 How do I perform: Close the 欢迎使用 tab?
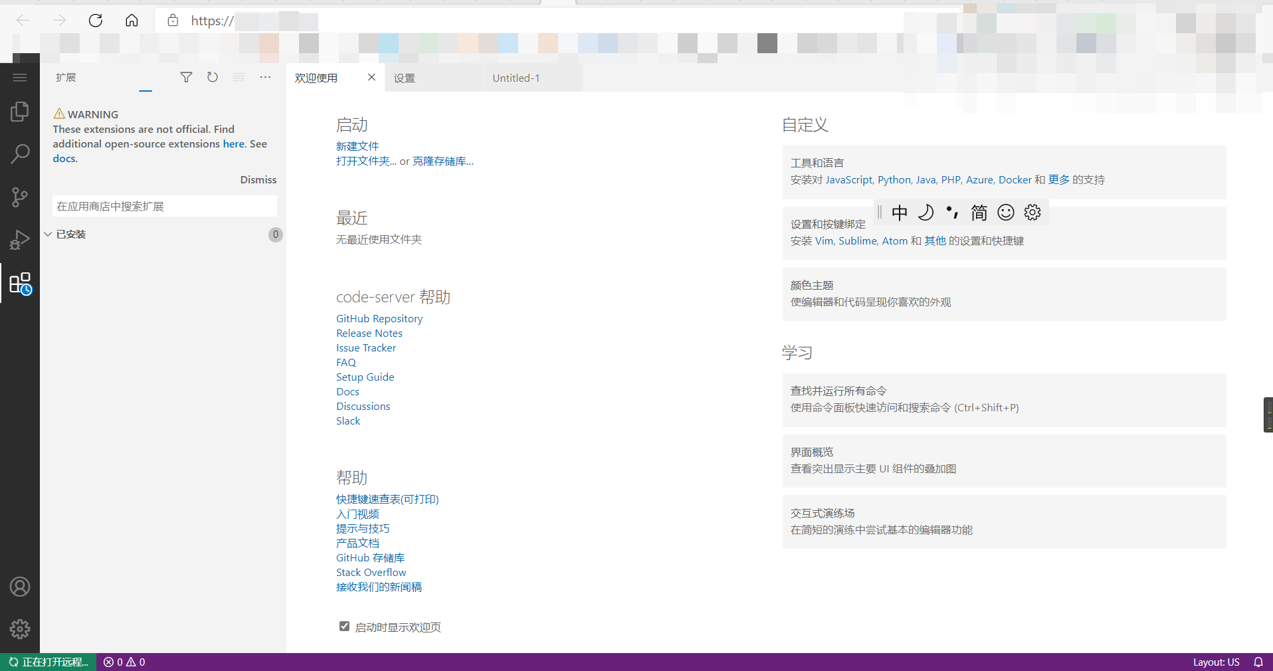coord(371,78)
